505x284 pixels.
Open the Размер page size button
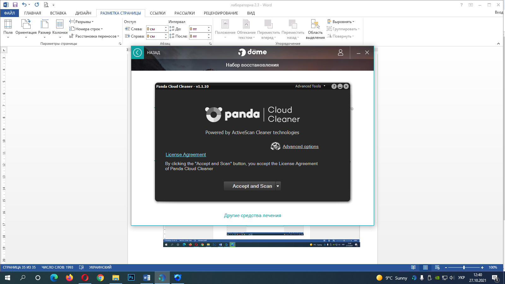tap(45, 29)
